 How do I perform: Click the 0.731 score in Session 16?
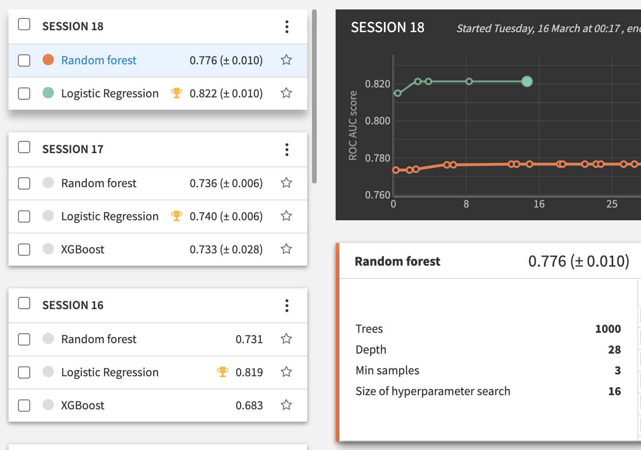(x=249, y=339)
